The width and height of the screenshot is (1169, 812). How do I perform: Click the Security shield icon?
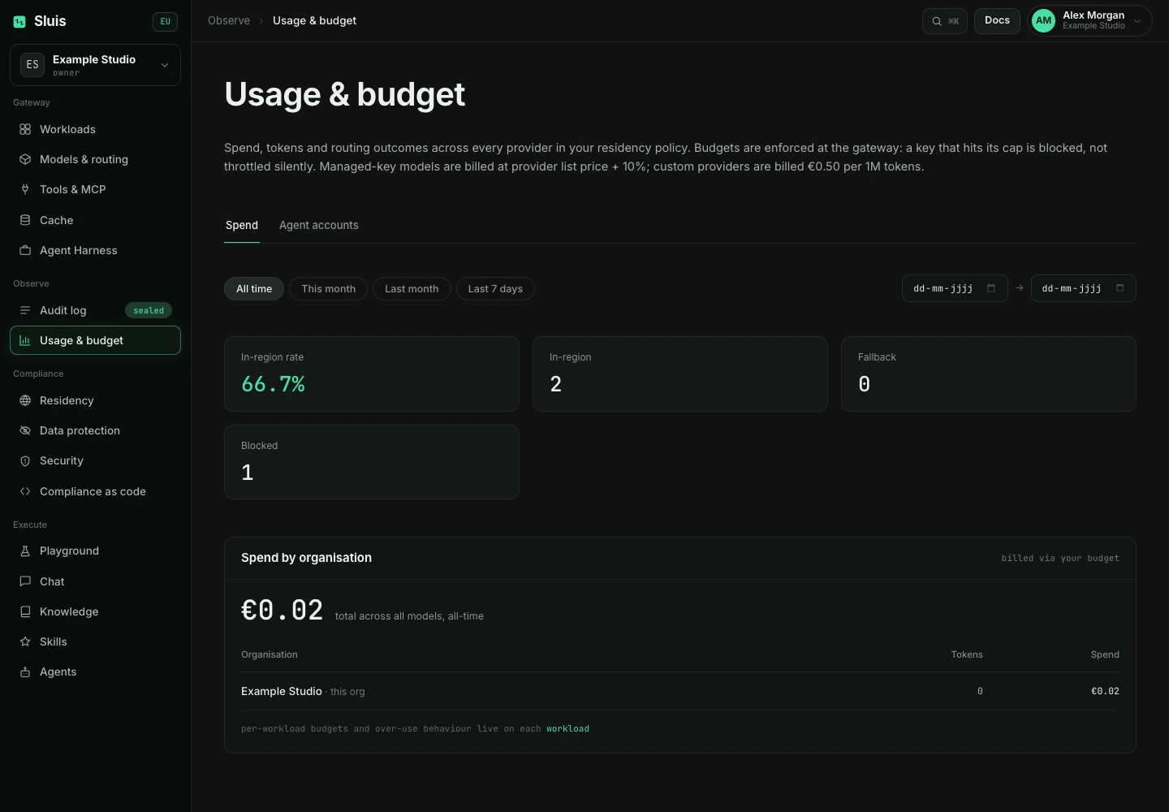25,460
